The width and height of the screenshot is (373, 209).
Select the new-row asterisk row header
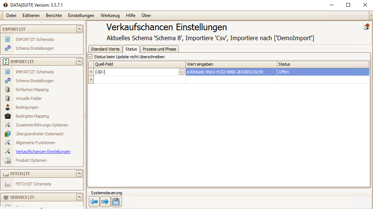point(91,80)
